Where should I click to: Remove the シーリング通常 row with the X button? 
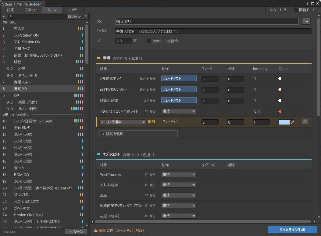point(305,122)
